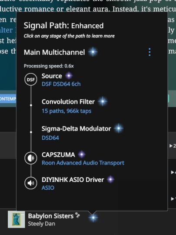Toggle signal path star beside Babylon Sisters
This screenshot has width=176, height=235.
click(x=93, y=218)
